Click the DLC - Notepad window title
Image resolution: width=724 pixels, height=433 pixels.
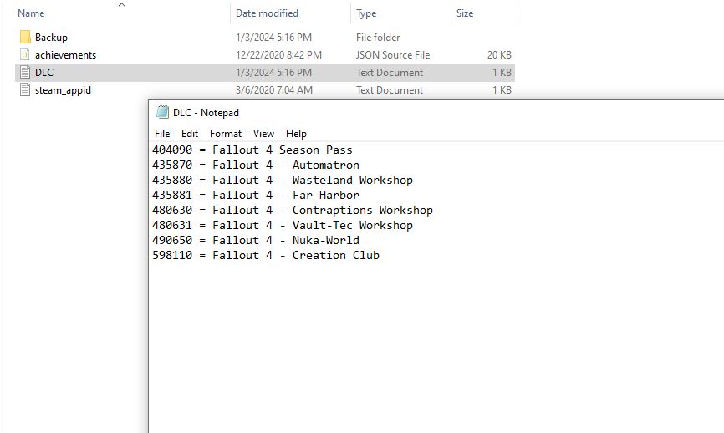206,113
